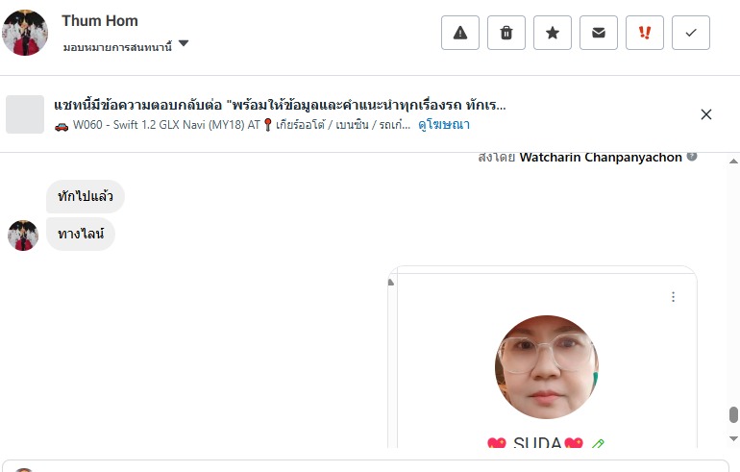Mark conversation unread with envelope icon
The width and height of the screenshot is (740, 472).
[x=599, y=33]
